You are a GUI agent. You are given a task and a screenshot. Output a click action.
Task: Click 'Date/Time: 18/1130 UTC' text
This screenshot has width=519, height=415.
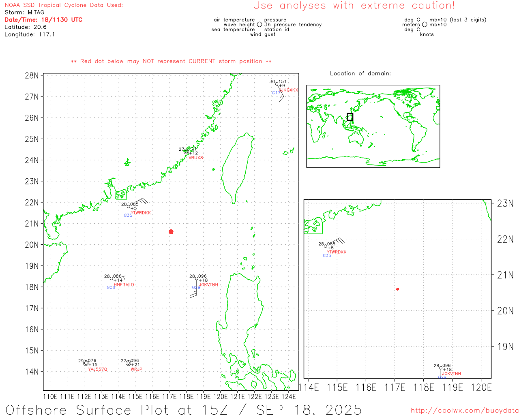coord(43,19)
